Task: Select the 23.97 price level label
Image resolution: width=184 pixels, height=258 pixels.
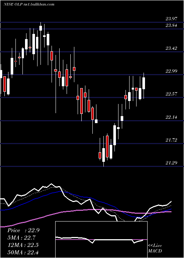Action: pos(171,19)
